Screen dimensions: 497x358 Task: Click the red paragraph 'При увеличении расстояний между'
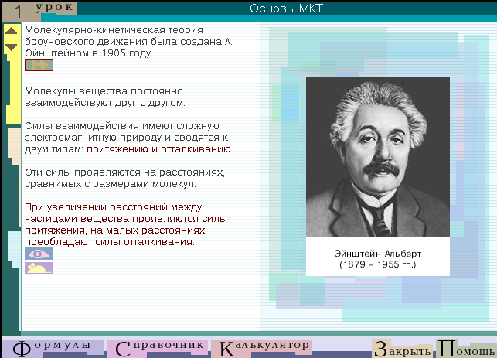coord(126,224)
